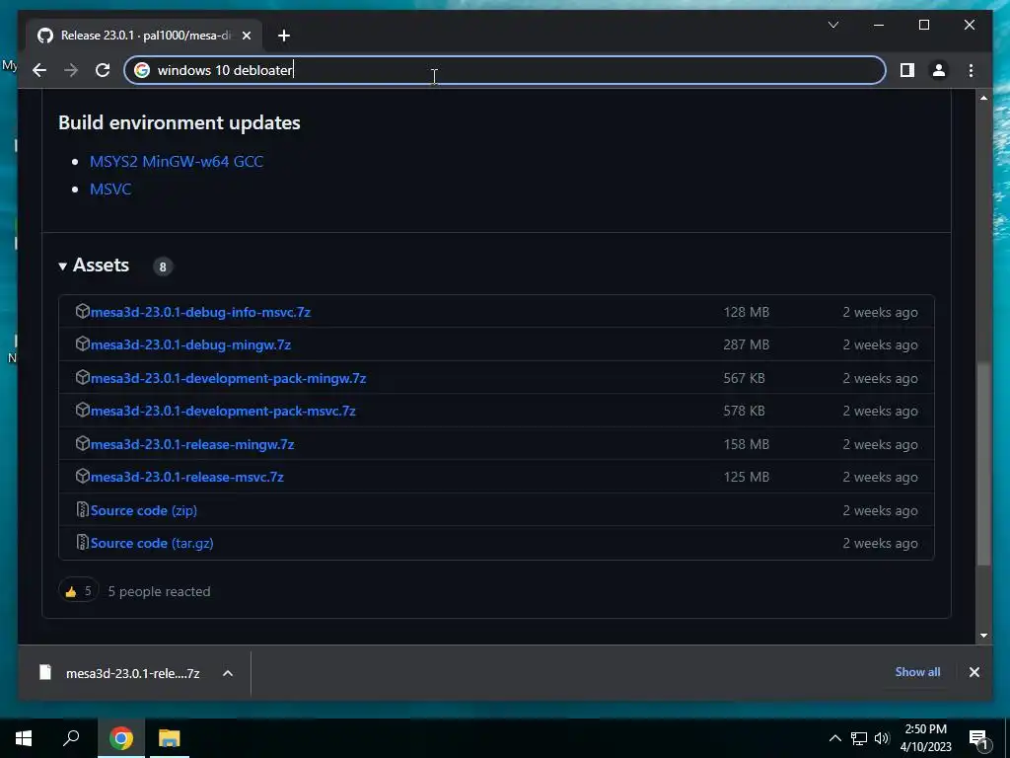
Task: Click zip file icon beside Source code (zip)
Action: point(83,510)
